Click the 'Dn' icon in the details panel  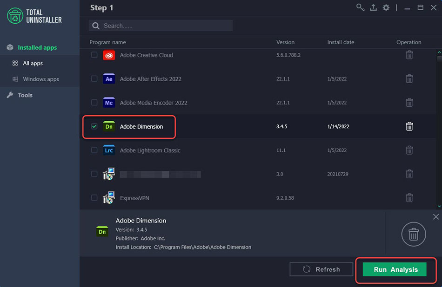click(x=102, y=232)
